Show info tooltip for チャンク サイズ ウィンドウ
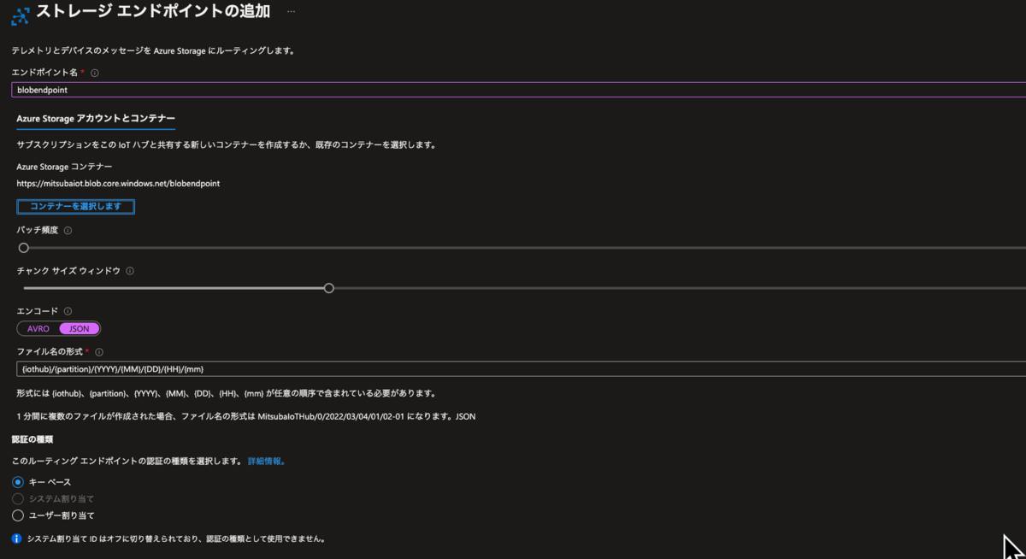This screenshot has width=1026, height=559. click(130, 271)
